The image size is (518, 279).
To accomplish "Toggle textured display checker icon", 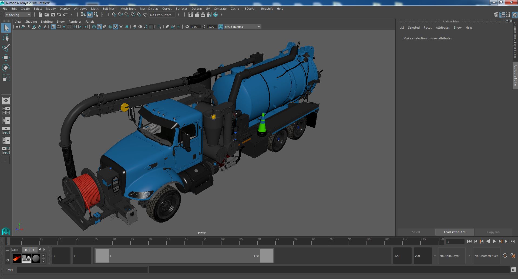I will [x=116, y=27].
